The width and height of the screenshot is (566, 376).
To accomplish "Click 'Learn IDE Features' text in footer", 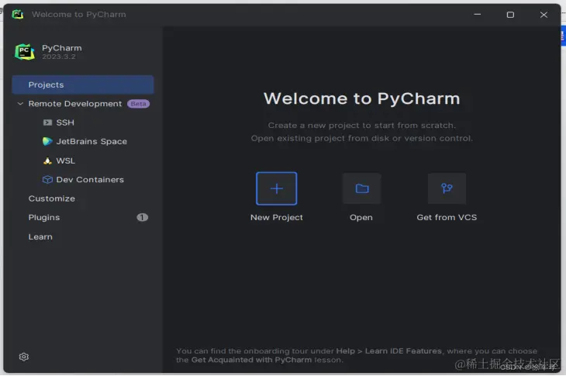I will pyautogui.click(x=403, y=350).
